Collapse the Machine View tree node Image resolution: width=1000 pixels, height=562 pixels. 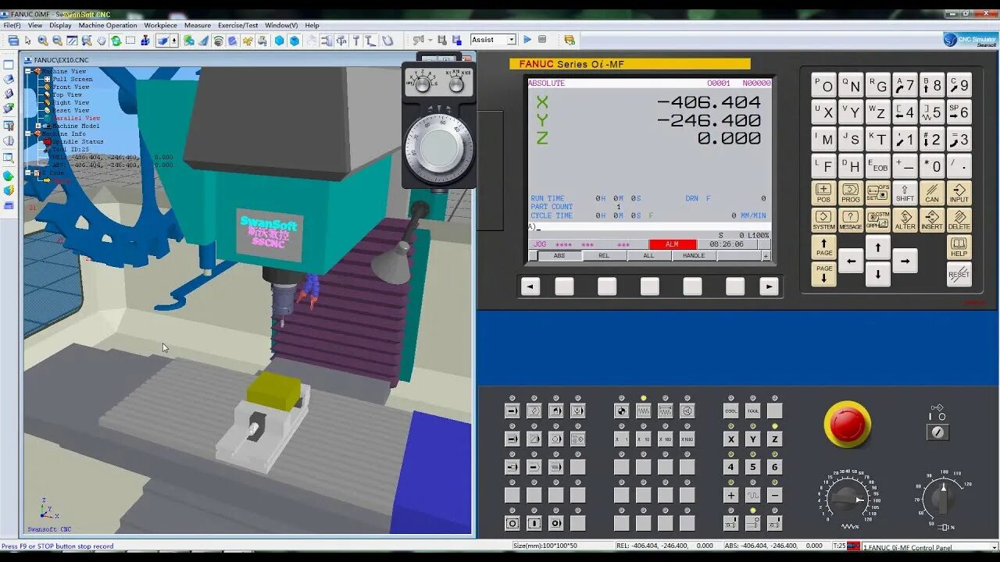click(x=28, y=71)
